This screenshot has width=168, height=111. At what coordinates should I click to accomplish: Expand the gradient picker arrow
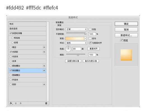click(x=85, y=38)
